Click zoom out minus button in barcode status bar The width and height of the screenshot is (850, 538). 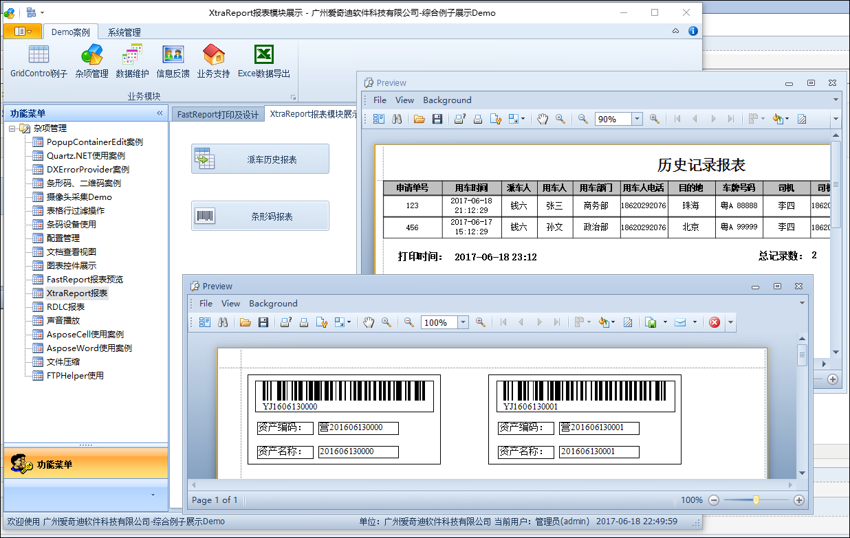714,500
